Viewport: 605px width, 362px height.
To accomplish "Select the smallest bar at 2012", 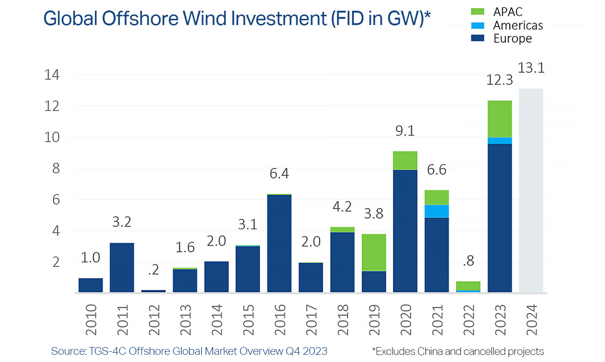I will pos(154,290).
